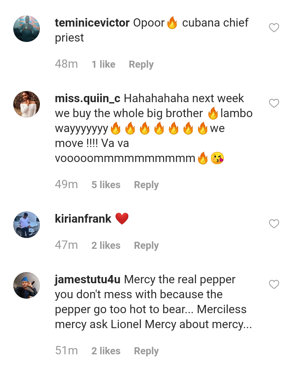Show who liked teminicevictor's comment (1 like)
The image size is (299, 373).
click(x=103, y=64)
